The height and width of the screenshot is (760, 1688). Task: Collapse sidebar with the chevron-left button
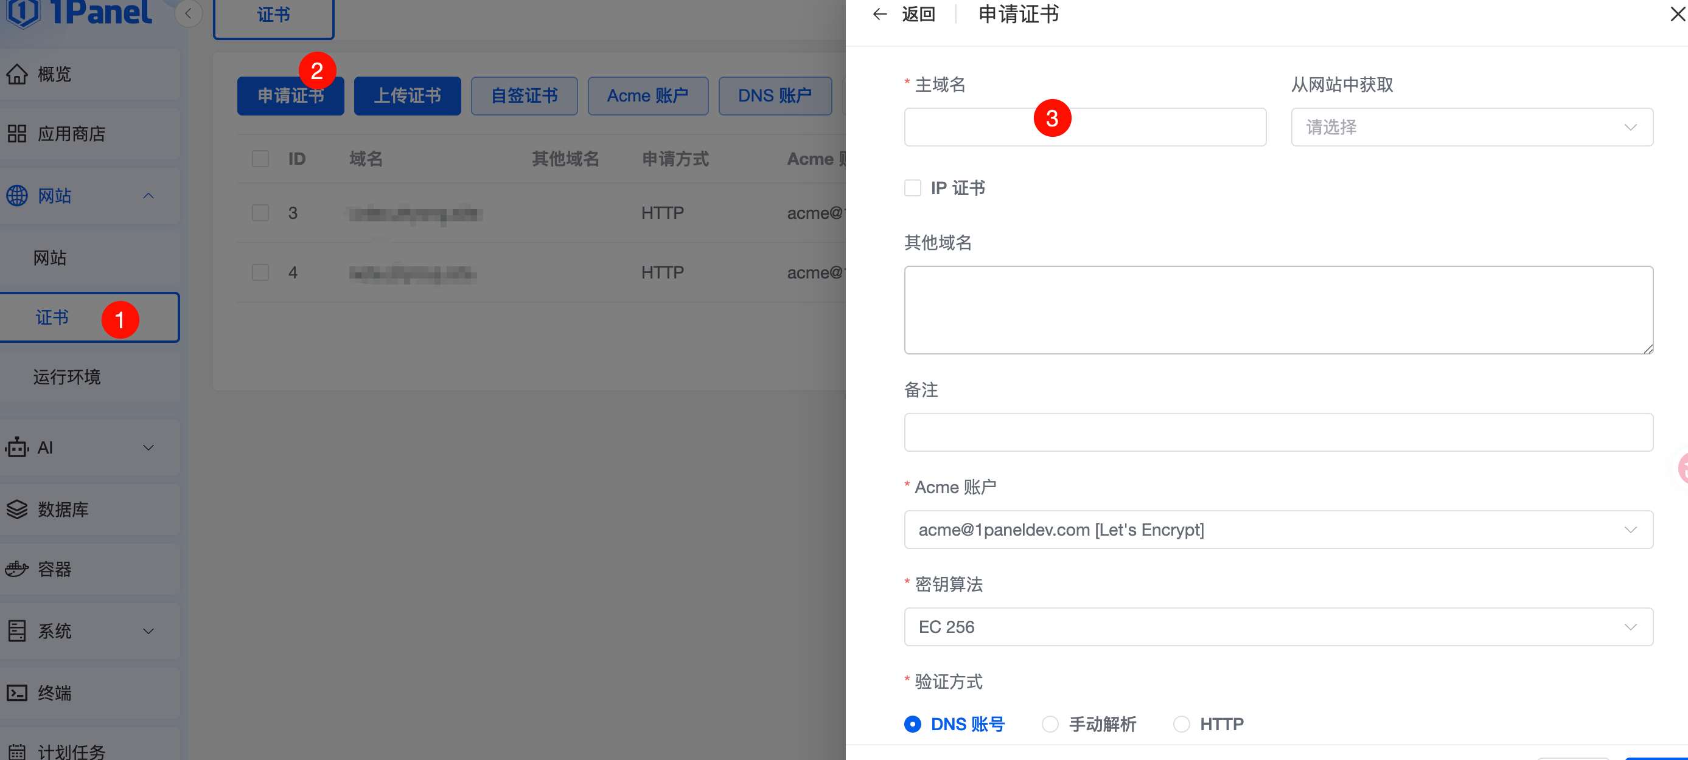188,13
